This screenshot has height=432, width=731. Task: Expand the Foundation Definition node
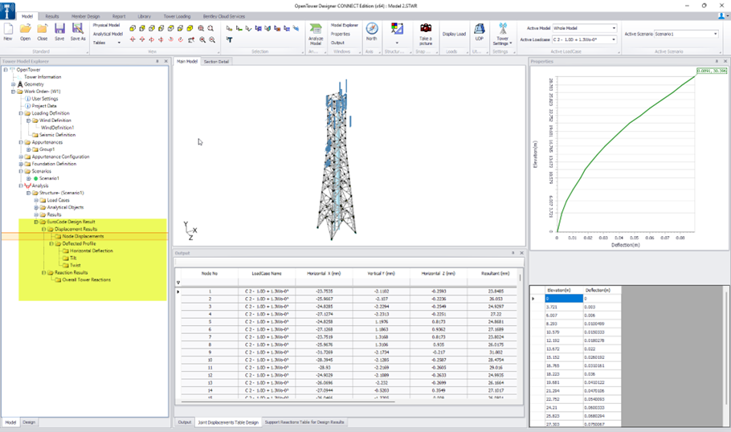(21, 164)
